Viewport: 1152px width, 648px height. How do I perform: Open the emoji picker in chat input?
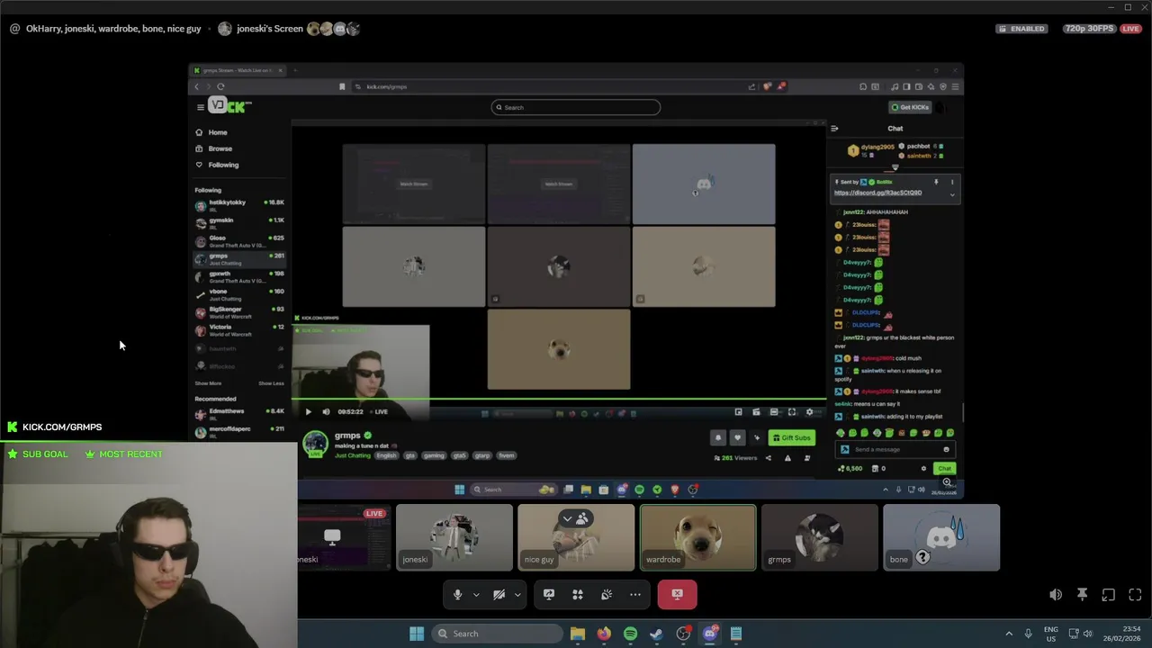(x=946, y=449)
